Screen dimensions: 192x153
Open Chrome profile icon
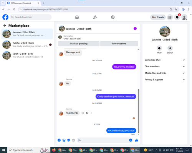pos(183,10)
